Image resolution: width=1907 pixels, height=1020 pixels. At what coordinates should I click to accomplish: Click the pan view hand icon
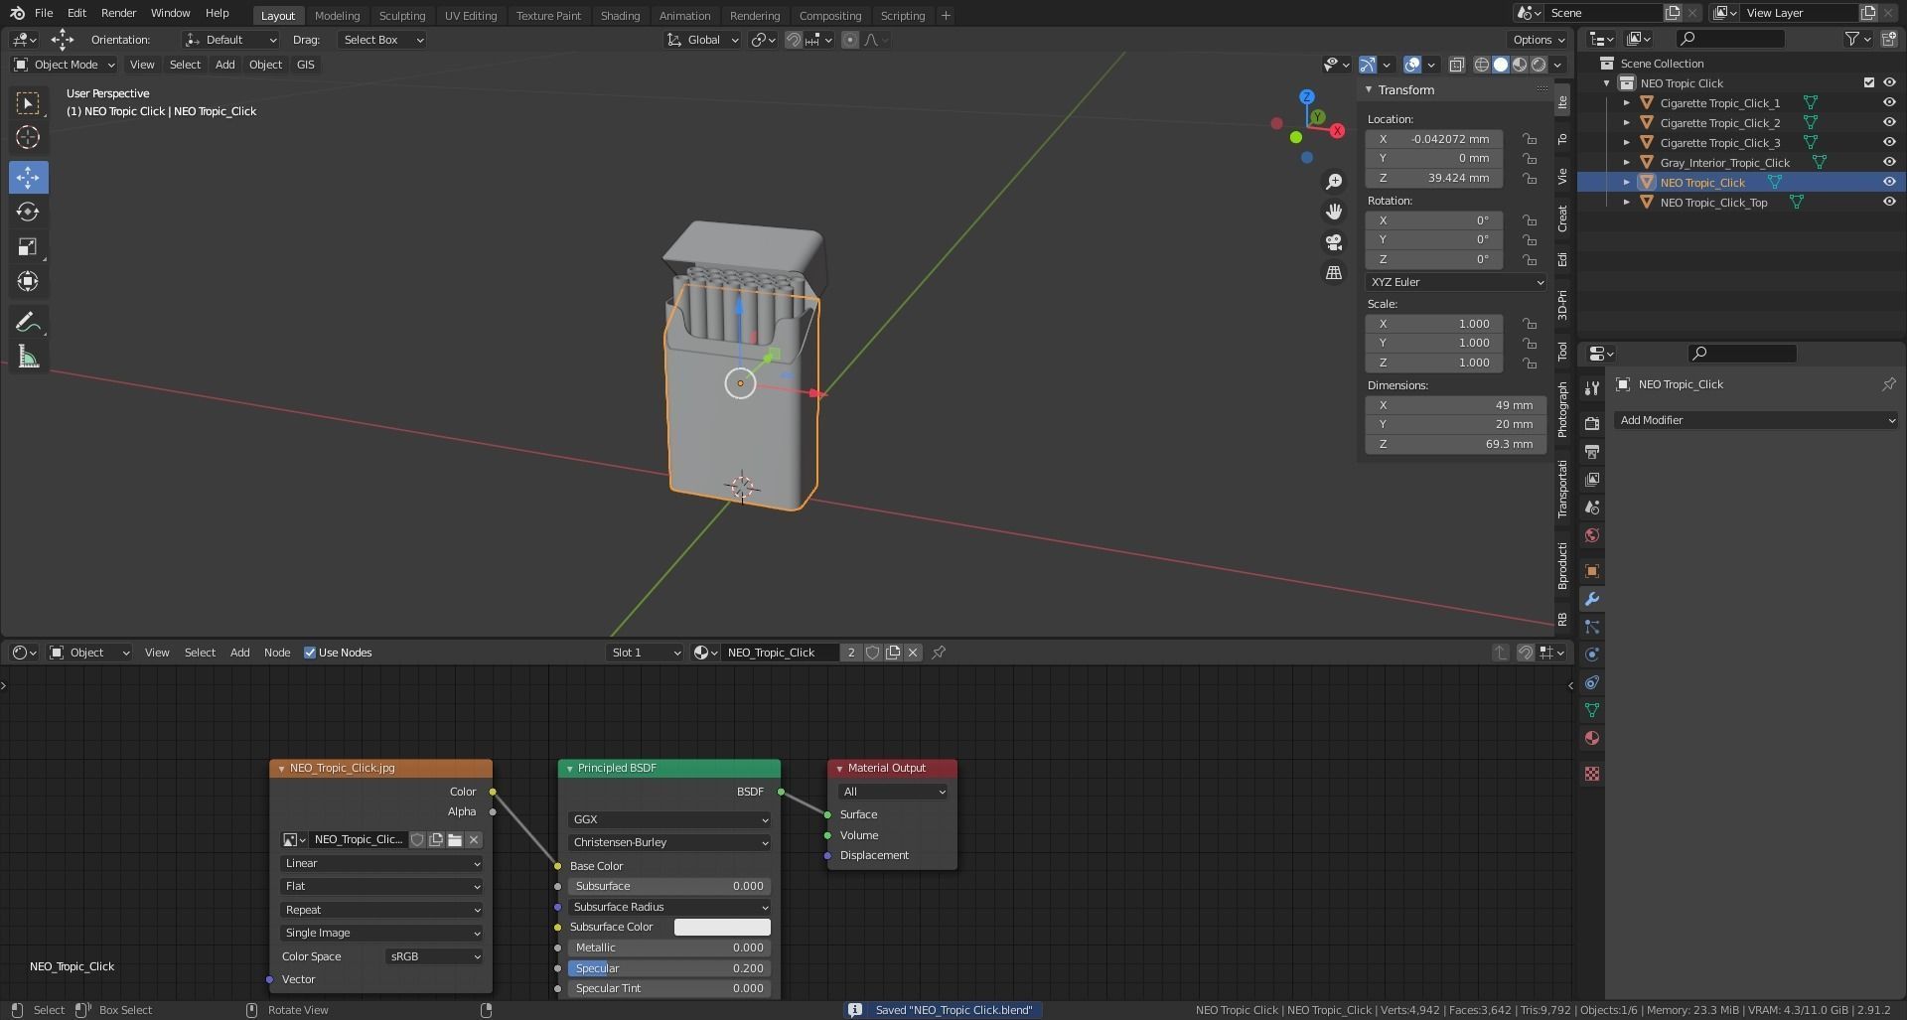(x=1334, y=212)
